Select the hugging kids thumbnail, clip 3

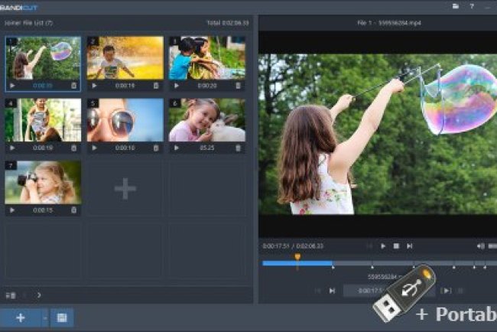(207, 57)
